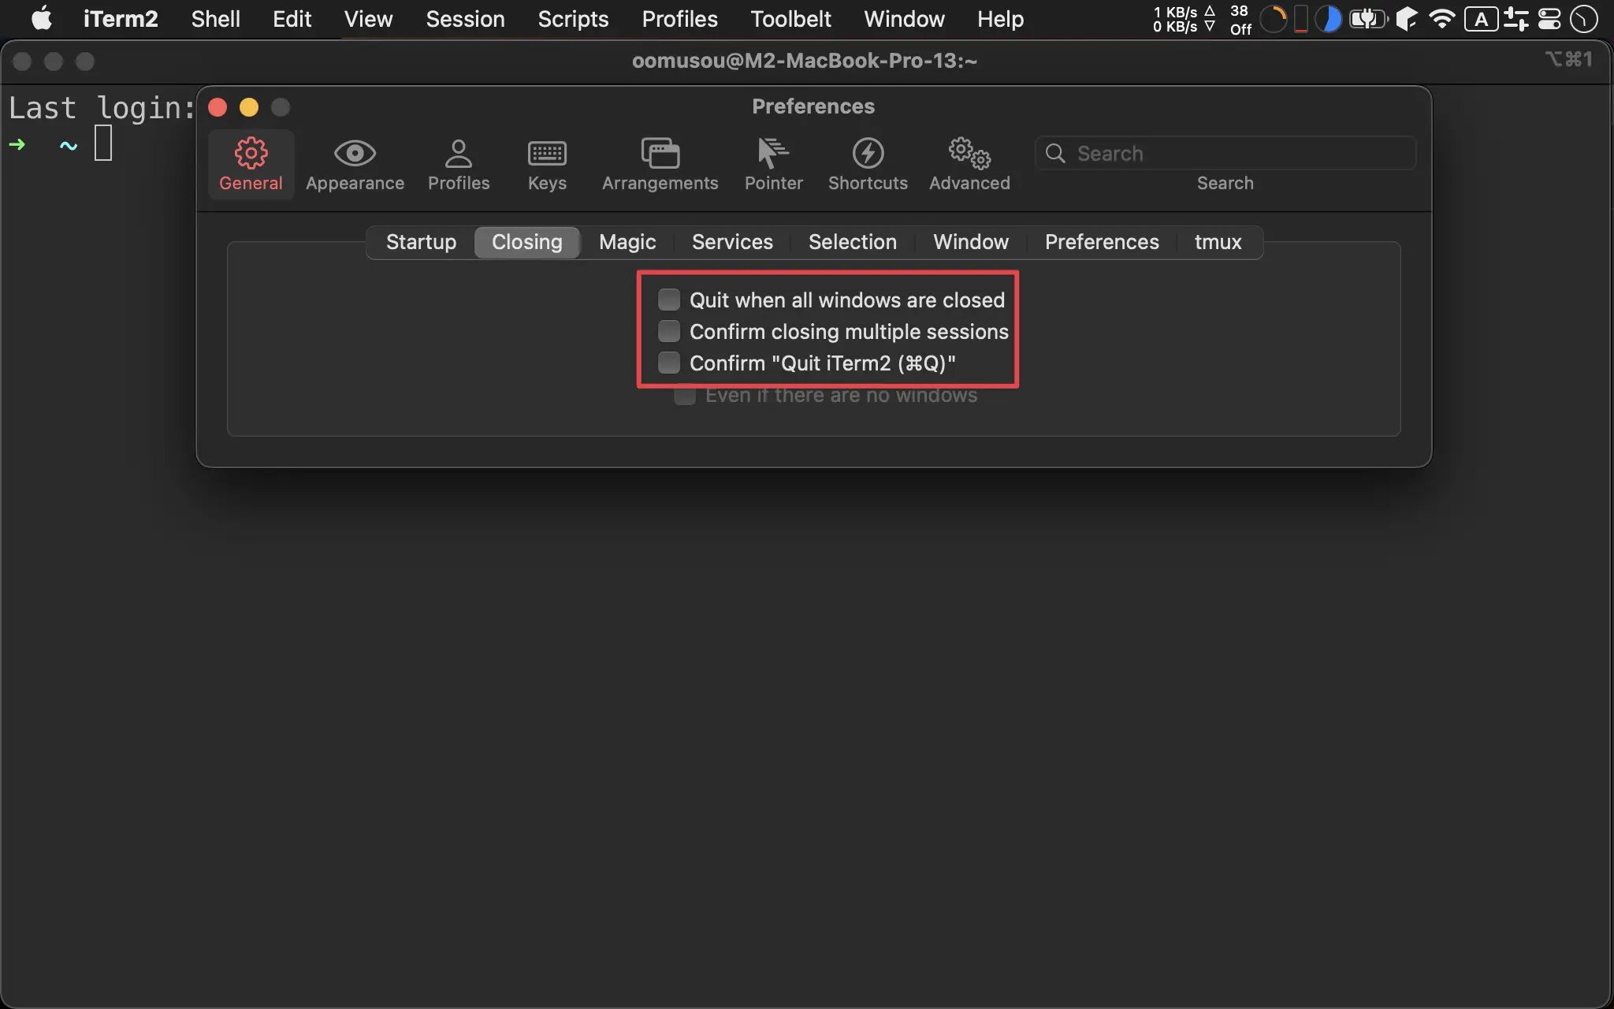Open the Arrangements windows icon
This screenshot has width=1614, height=1009.
[660, 153]
